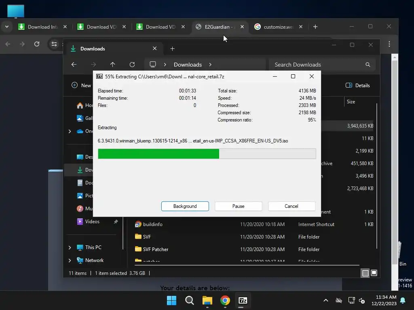Expand chevron after Downloads in address bar
The image size is (414, 310).
(210, 65)
